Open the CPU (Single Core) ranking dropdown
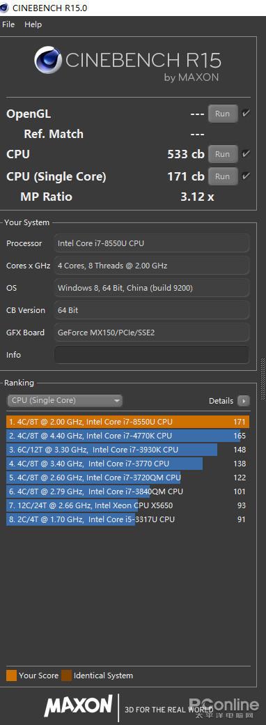Viewport: 266px width, 725px height. point(65,400)
